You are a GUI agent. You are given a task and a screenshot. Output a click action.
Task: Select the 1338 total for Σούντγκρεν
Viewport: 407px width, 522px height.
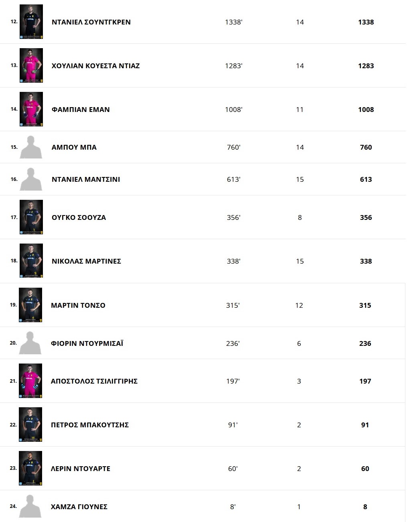point(366,22)
